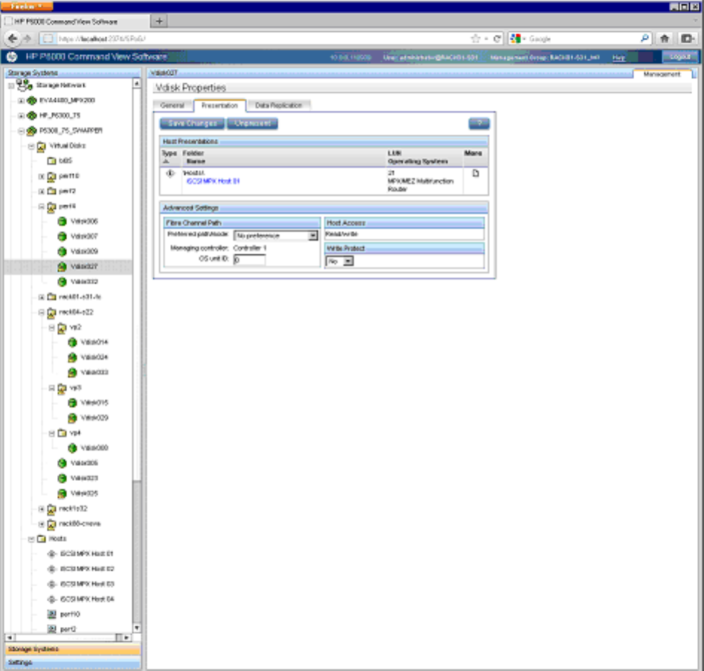Click the Vdisk029 disk icon
Viewport: 704px width, 671px height.
pyautogui.click(x=72, y=418)
